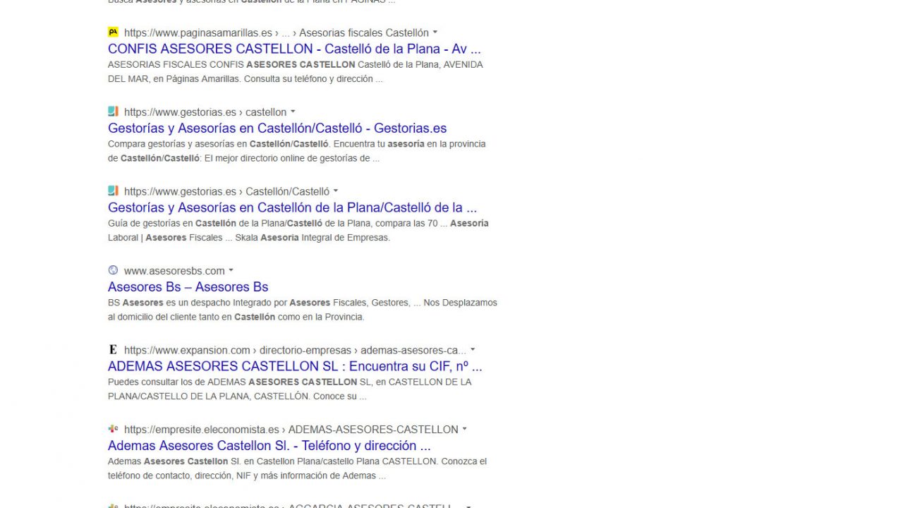
Task: Open dropdown arrow after 'gestorias.es › Castellón/Castelló'
Action: click(x=336, y=191)
